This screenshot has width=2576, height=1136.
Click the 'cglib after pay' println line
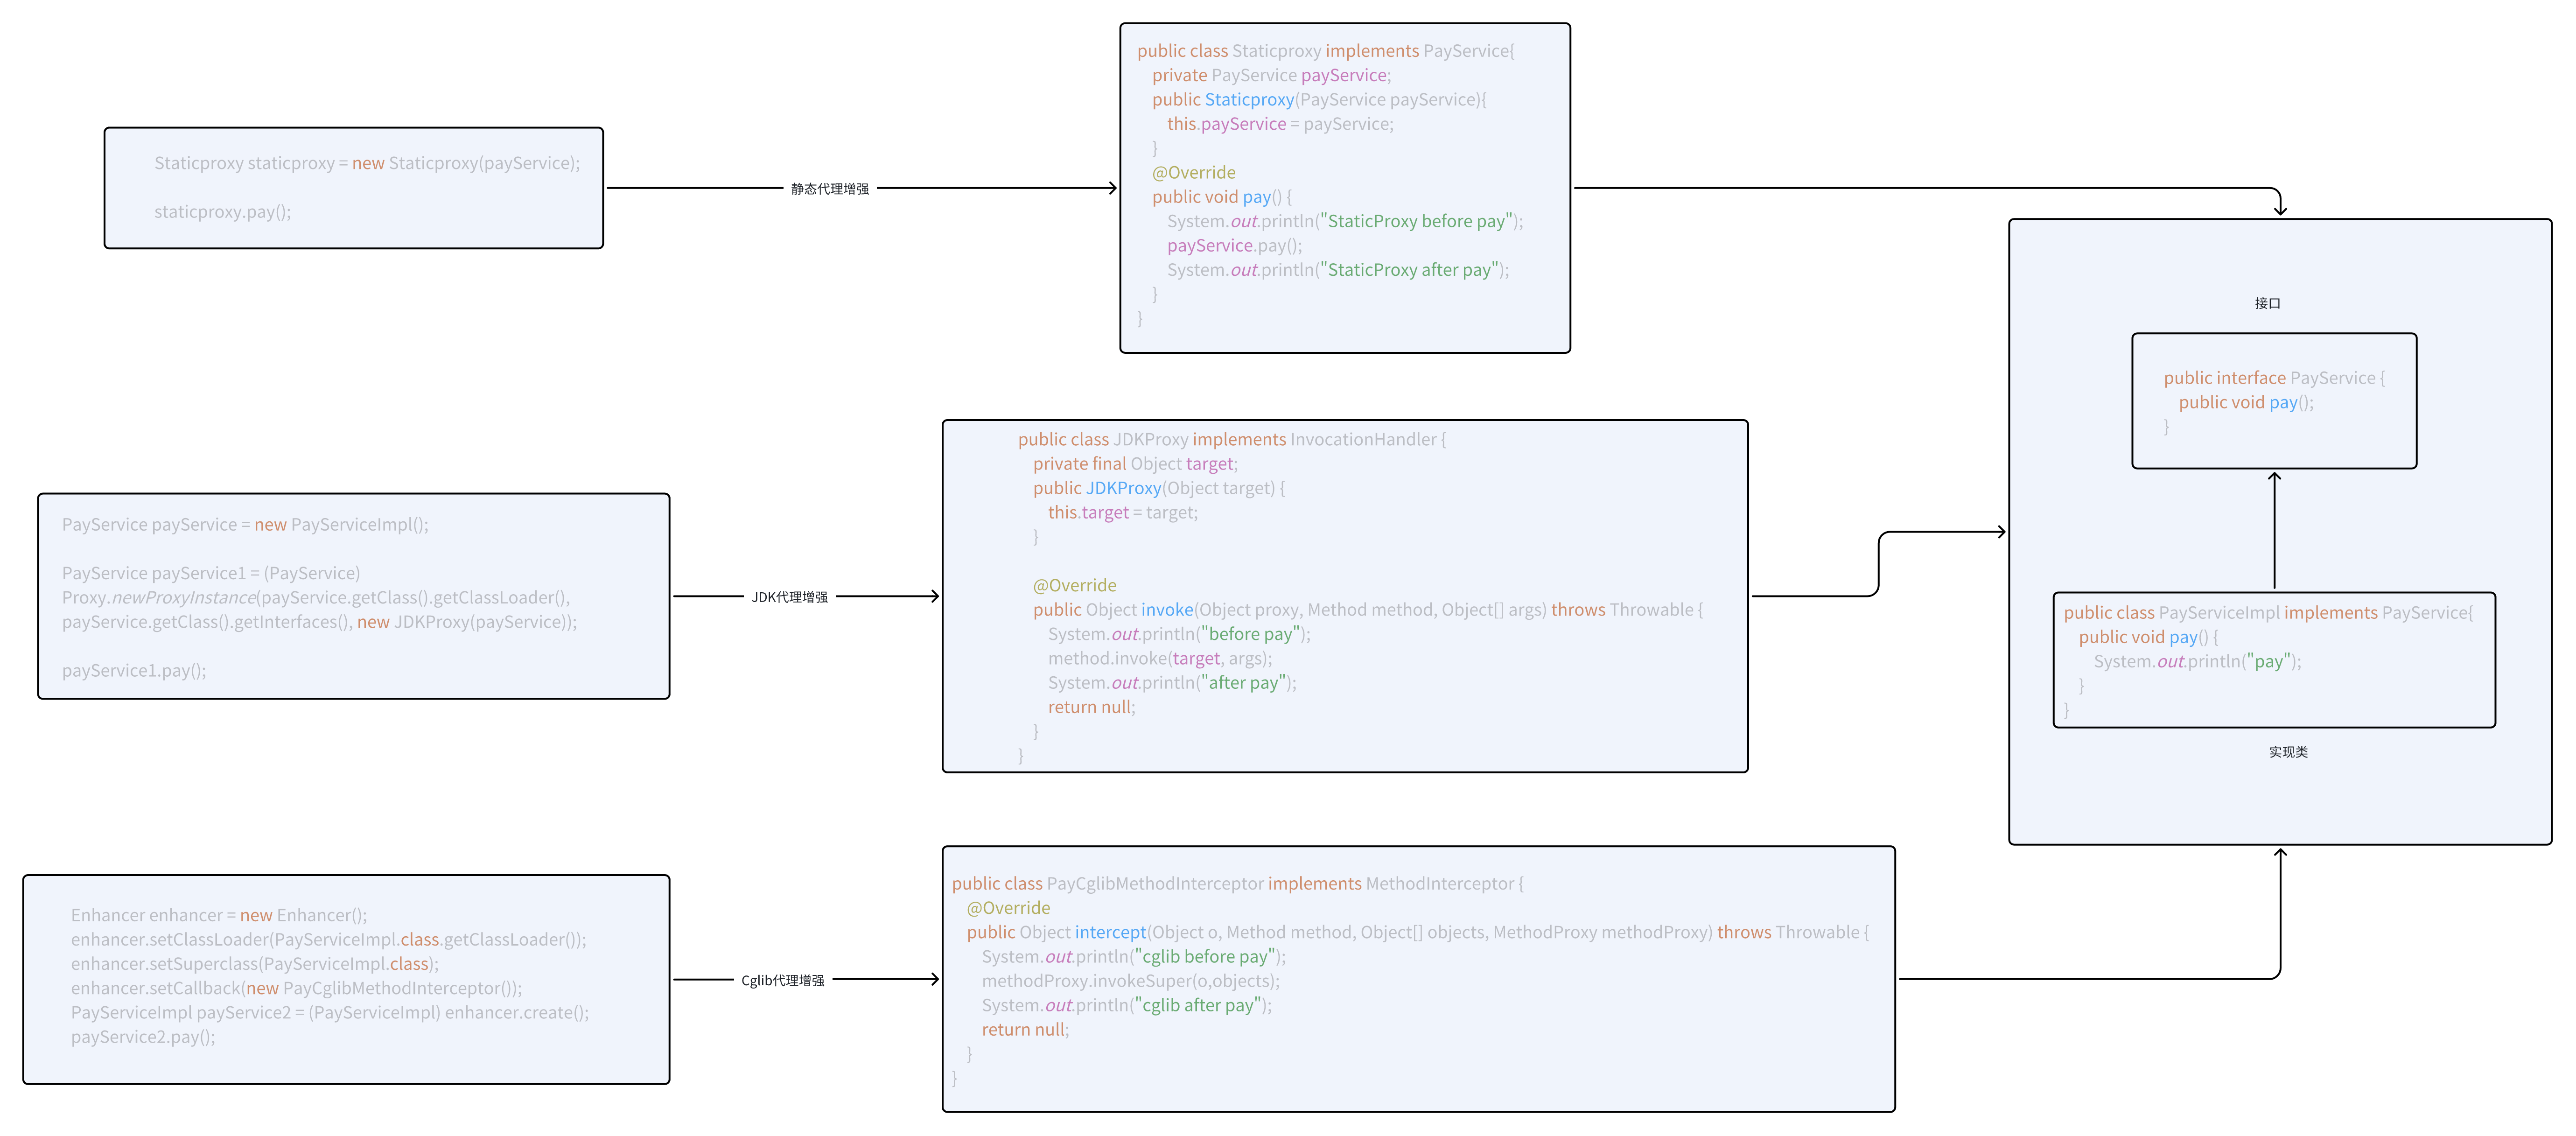click(1127, 1006)
